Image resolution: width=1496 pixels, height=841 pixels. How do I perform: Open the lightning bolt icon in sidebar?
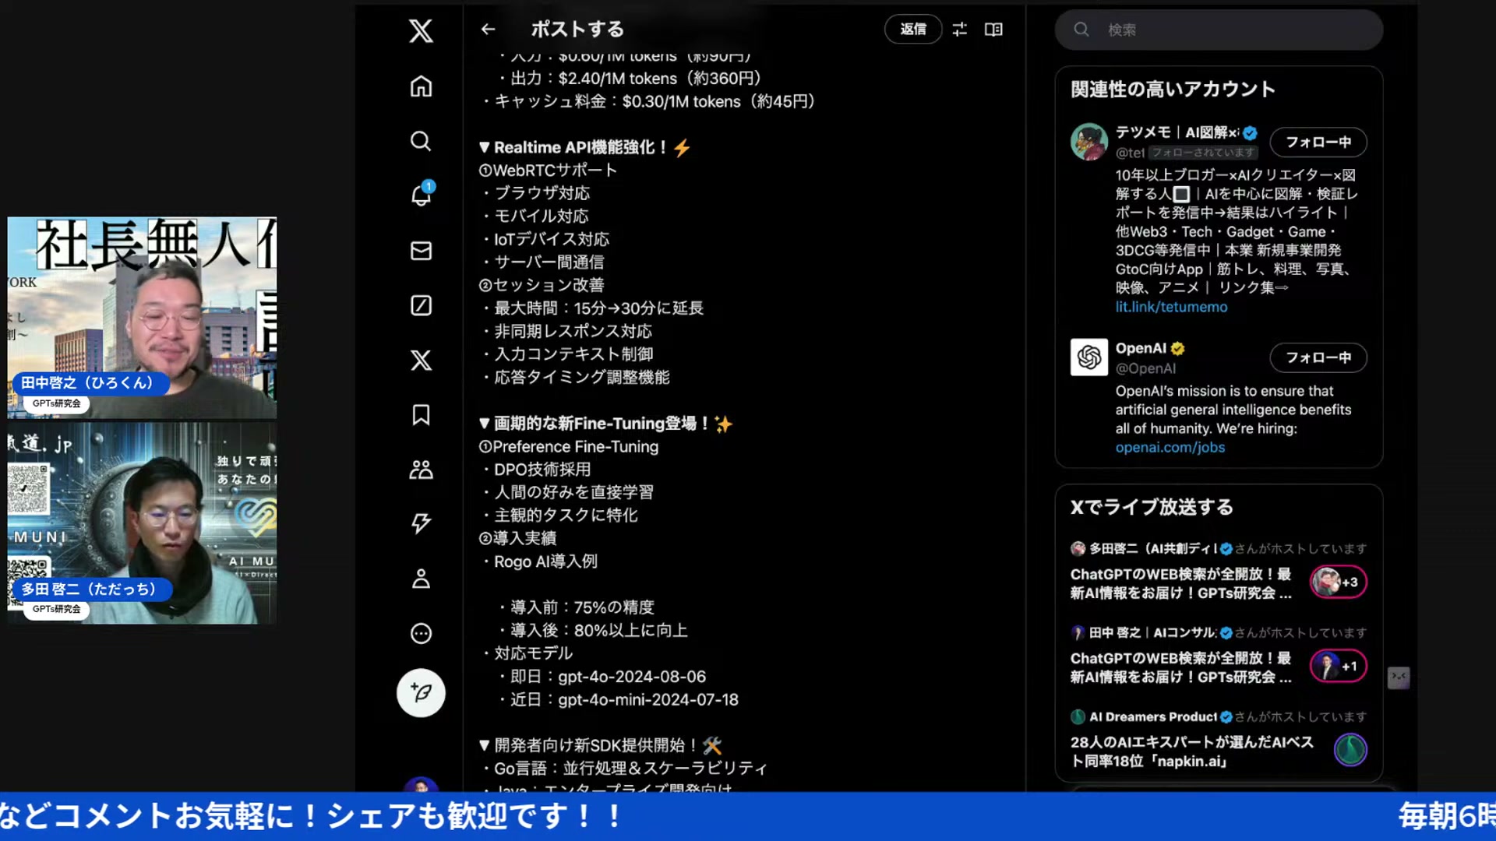click(x=421, y=523)
